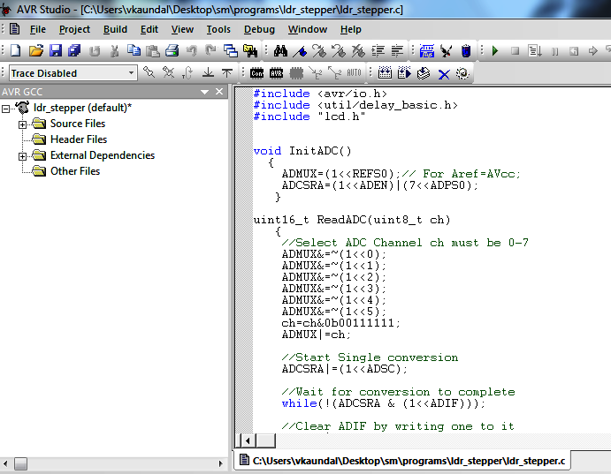Expand the External Dependencies folder
Image resolution: width=611 pixels, height=474 pixels.
(23, 156)
